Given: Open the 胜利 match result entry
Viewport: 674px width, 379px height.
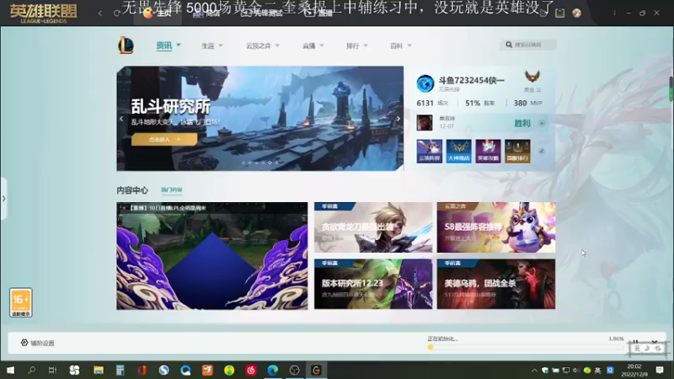Looking at the screenshot, I should click(522, 123).
